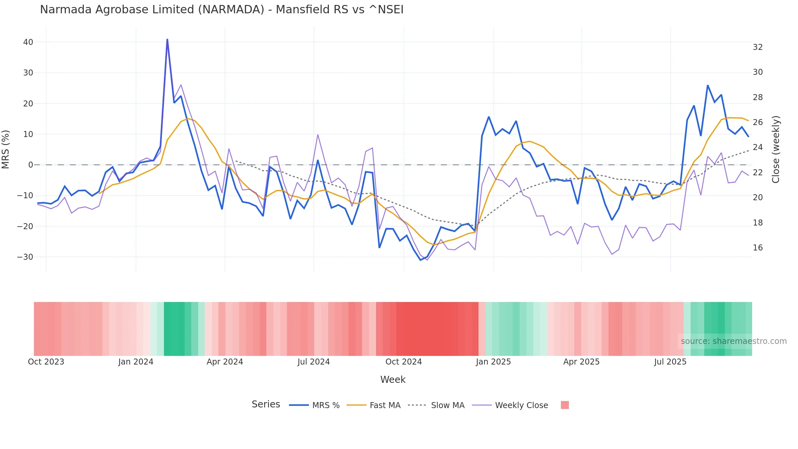This screenshot has width=798, height=449.
Task: Click the Jul 2025 x-axis label
Action: [670, 362]
